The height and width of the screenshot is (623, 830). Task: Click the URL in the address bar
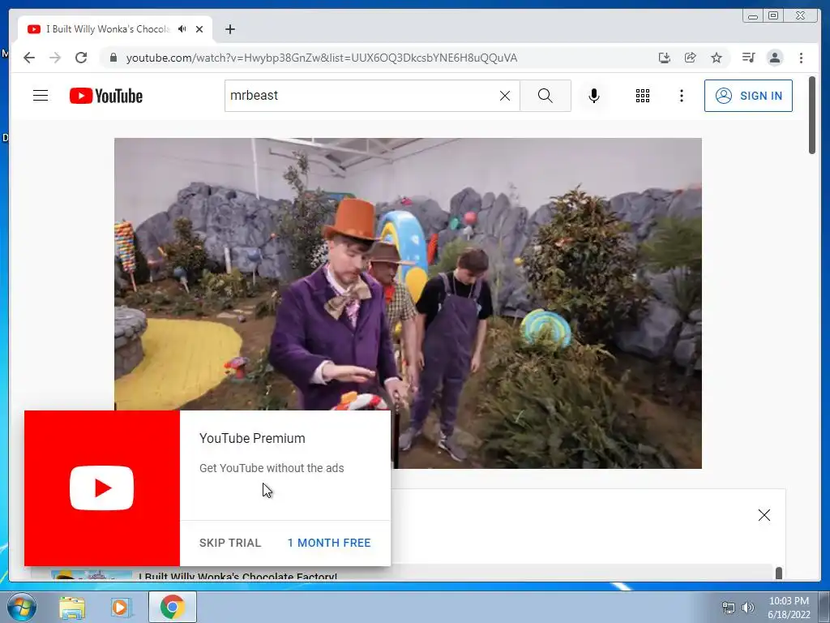tap(321, 58)
